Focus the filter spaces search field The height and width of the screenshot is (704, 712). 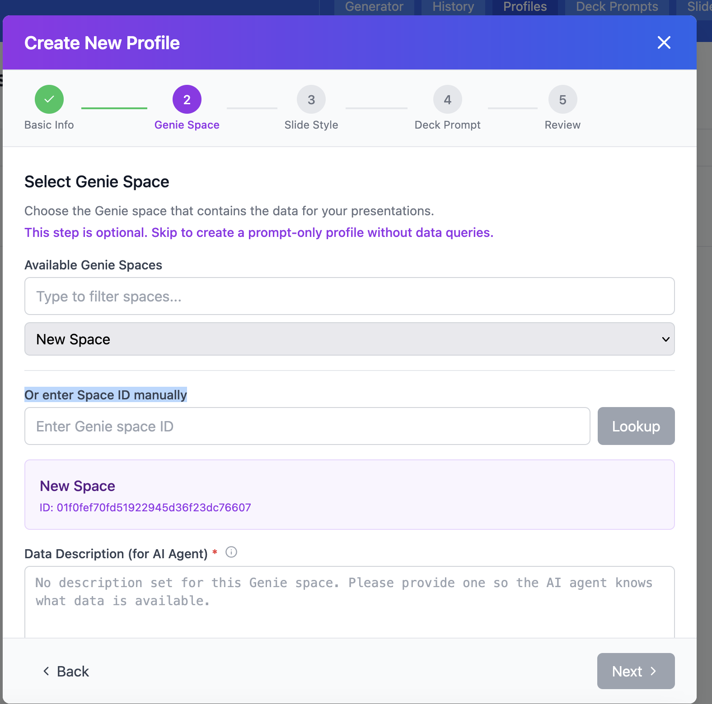coord(349,296)
